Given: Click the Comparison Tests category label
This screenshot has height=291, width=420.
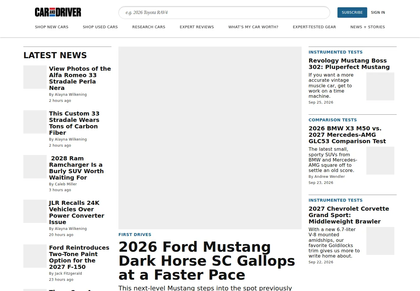Looking at the screenshot, I should [x=332, y=120].
